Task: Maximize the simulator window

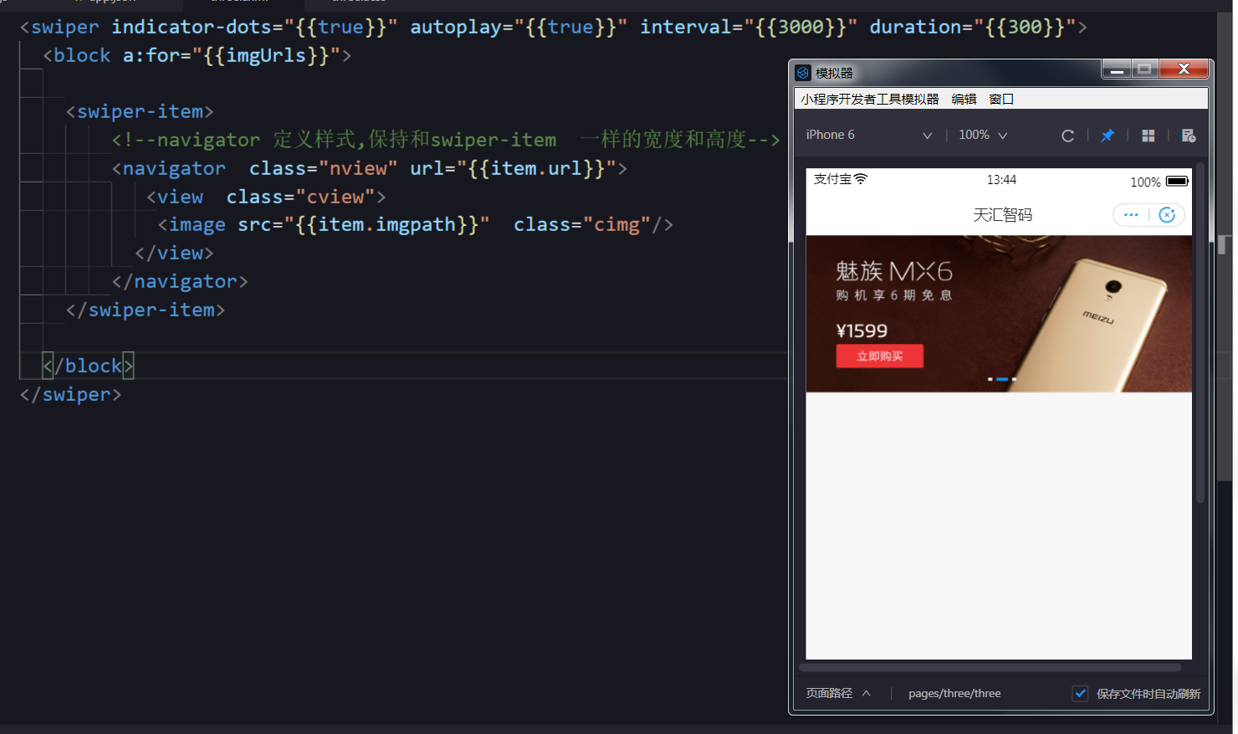Action: (1144, 69)
